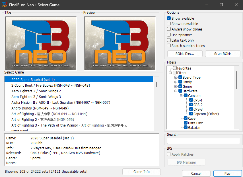Collapse the root Filters tree node
The height and width of the screenshot is (177, 243).
coord(170,73)
